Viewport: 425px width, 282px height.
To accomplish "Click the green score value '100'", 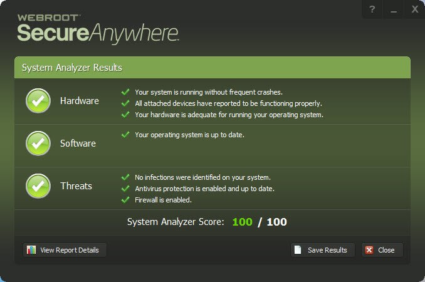I will pyautogui.click(x=243, y=222).
